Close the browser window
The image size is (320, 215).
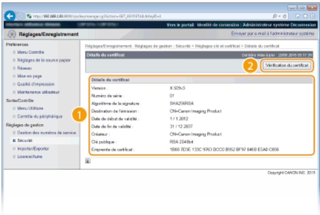click(312, 8)
